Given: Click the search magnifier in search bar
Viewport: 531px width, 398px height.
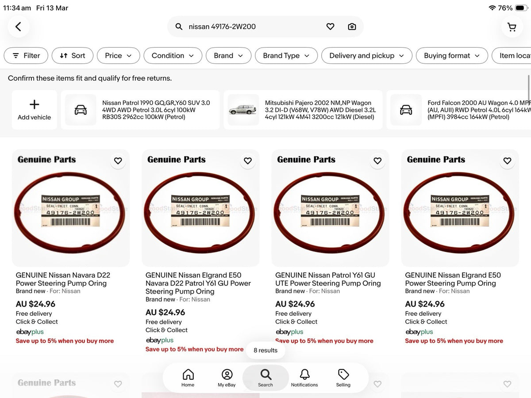Looking at the screenshot, I should coord(179,27).
